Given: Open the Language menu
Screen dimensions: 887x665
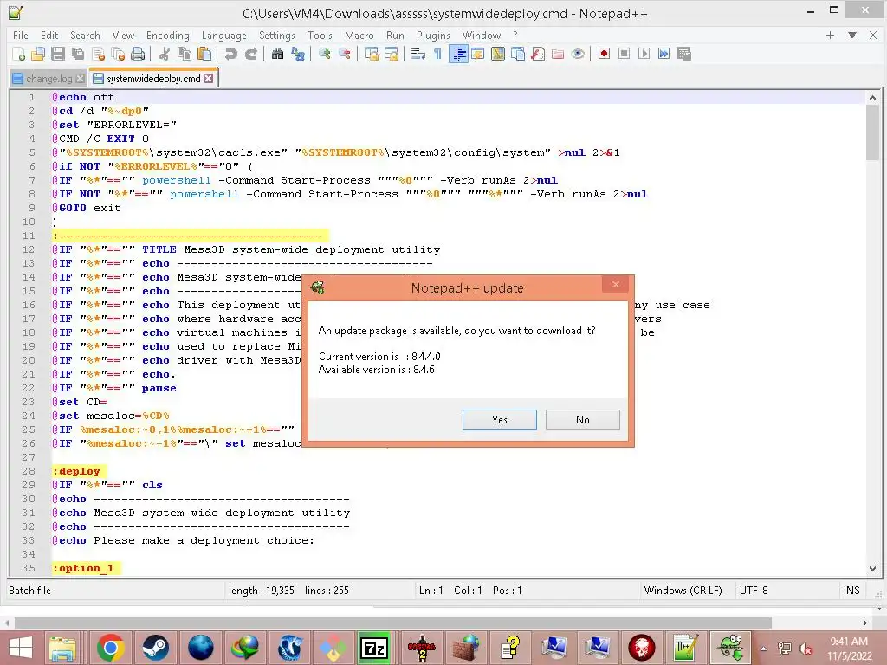Looking at the screenshot, I should [x=224, y=35].
